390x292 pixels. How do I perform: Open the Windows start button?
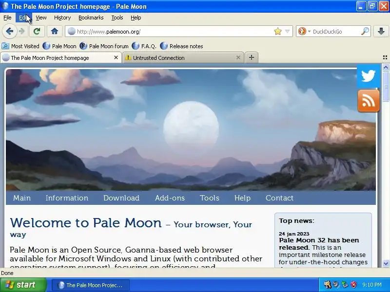coord(23,285)
